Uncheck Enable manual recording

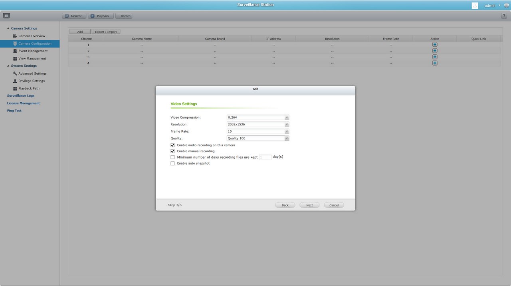[x=172, y=151]
